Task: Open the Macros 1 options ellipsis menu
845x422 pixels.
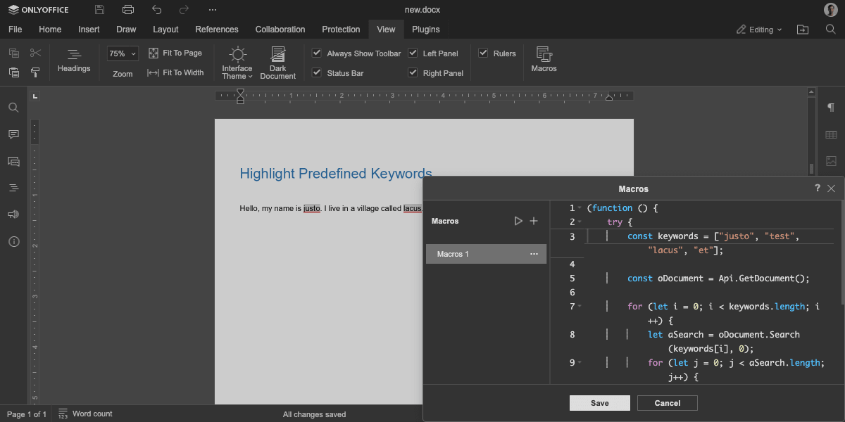Action: coord(534,254)
